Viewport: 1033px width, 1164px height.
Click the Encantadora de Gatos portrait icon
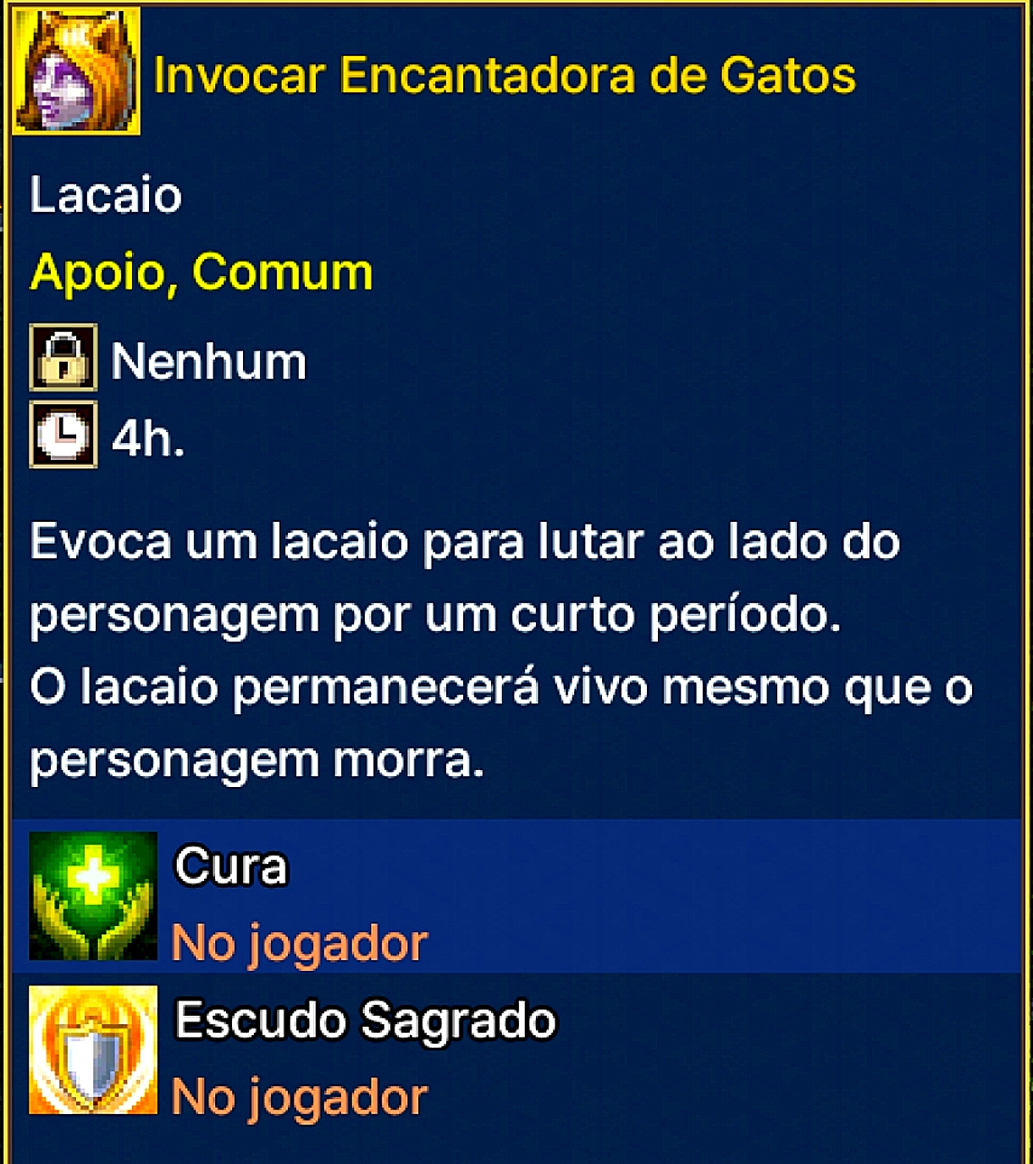pos(76,71)
